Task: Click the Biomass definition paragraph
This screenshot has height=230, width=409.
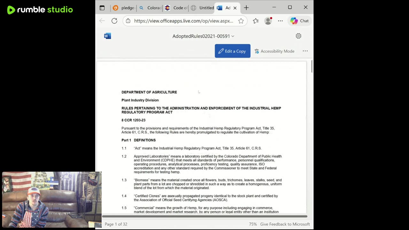Action: (208, 184)
